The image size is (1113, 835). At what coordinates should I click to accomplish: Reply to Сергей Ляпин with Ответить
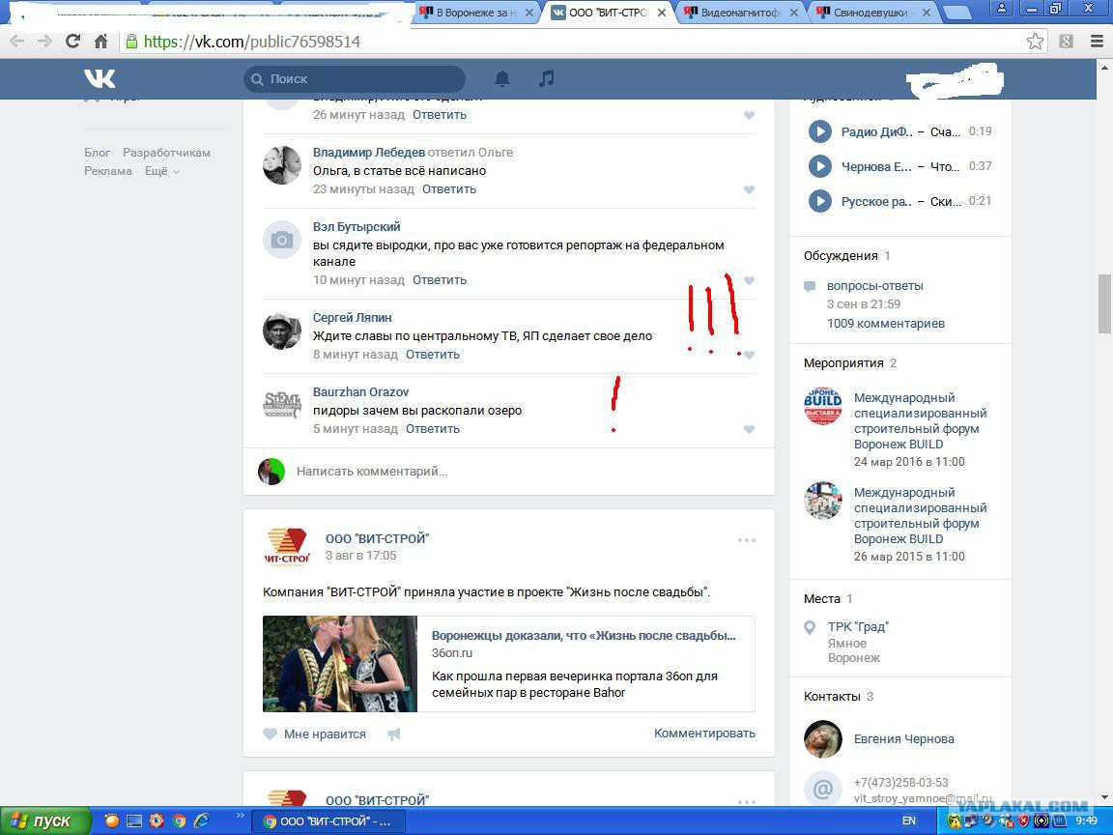433,355
